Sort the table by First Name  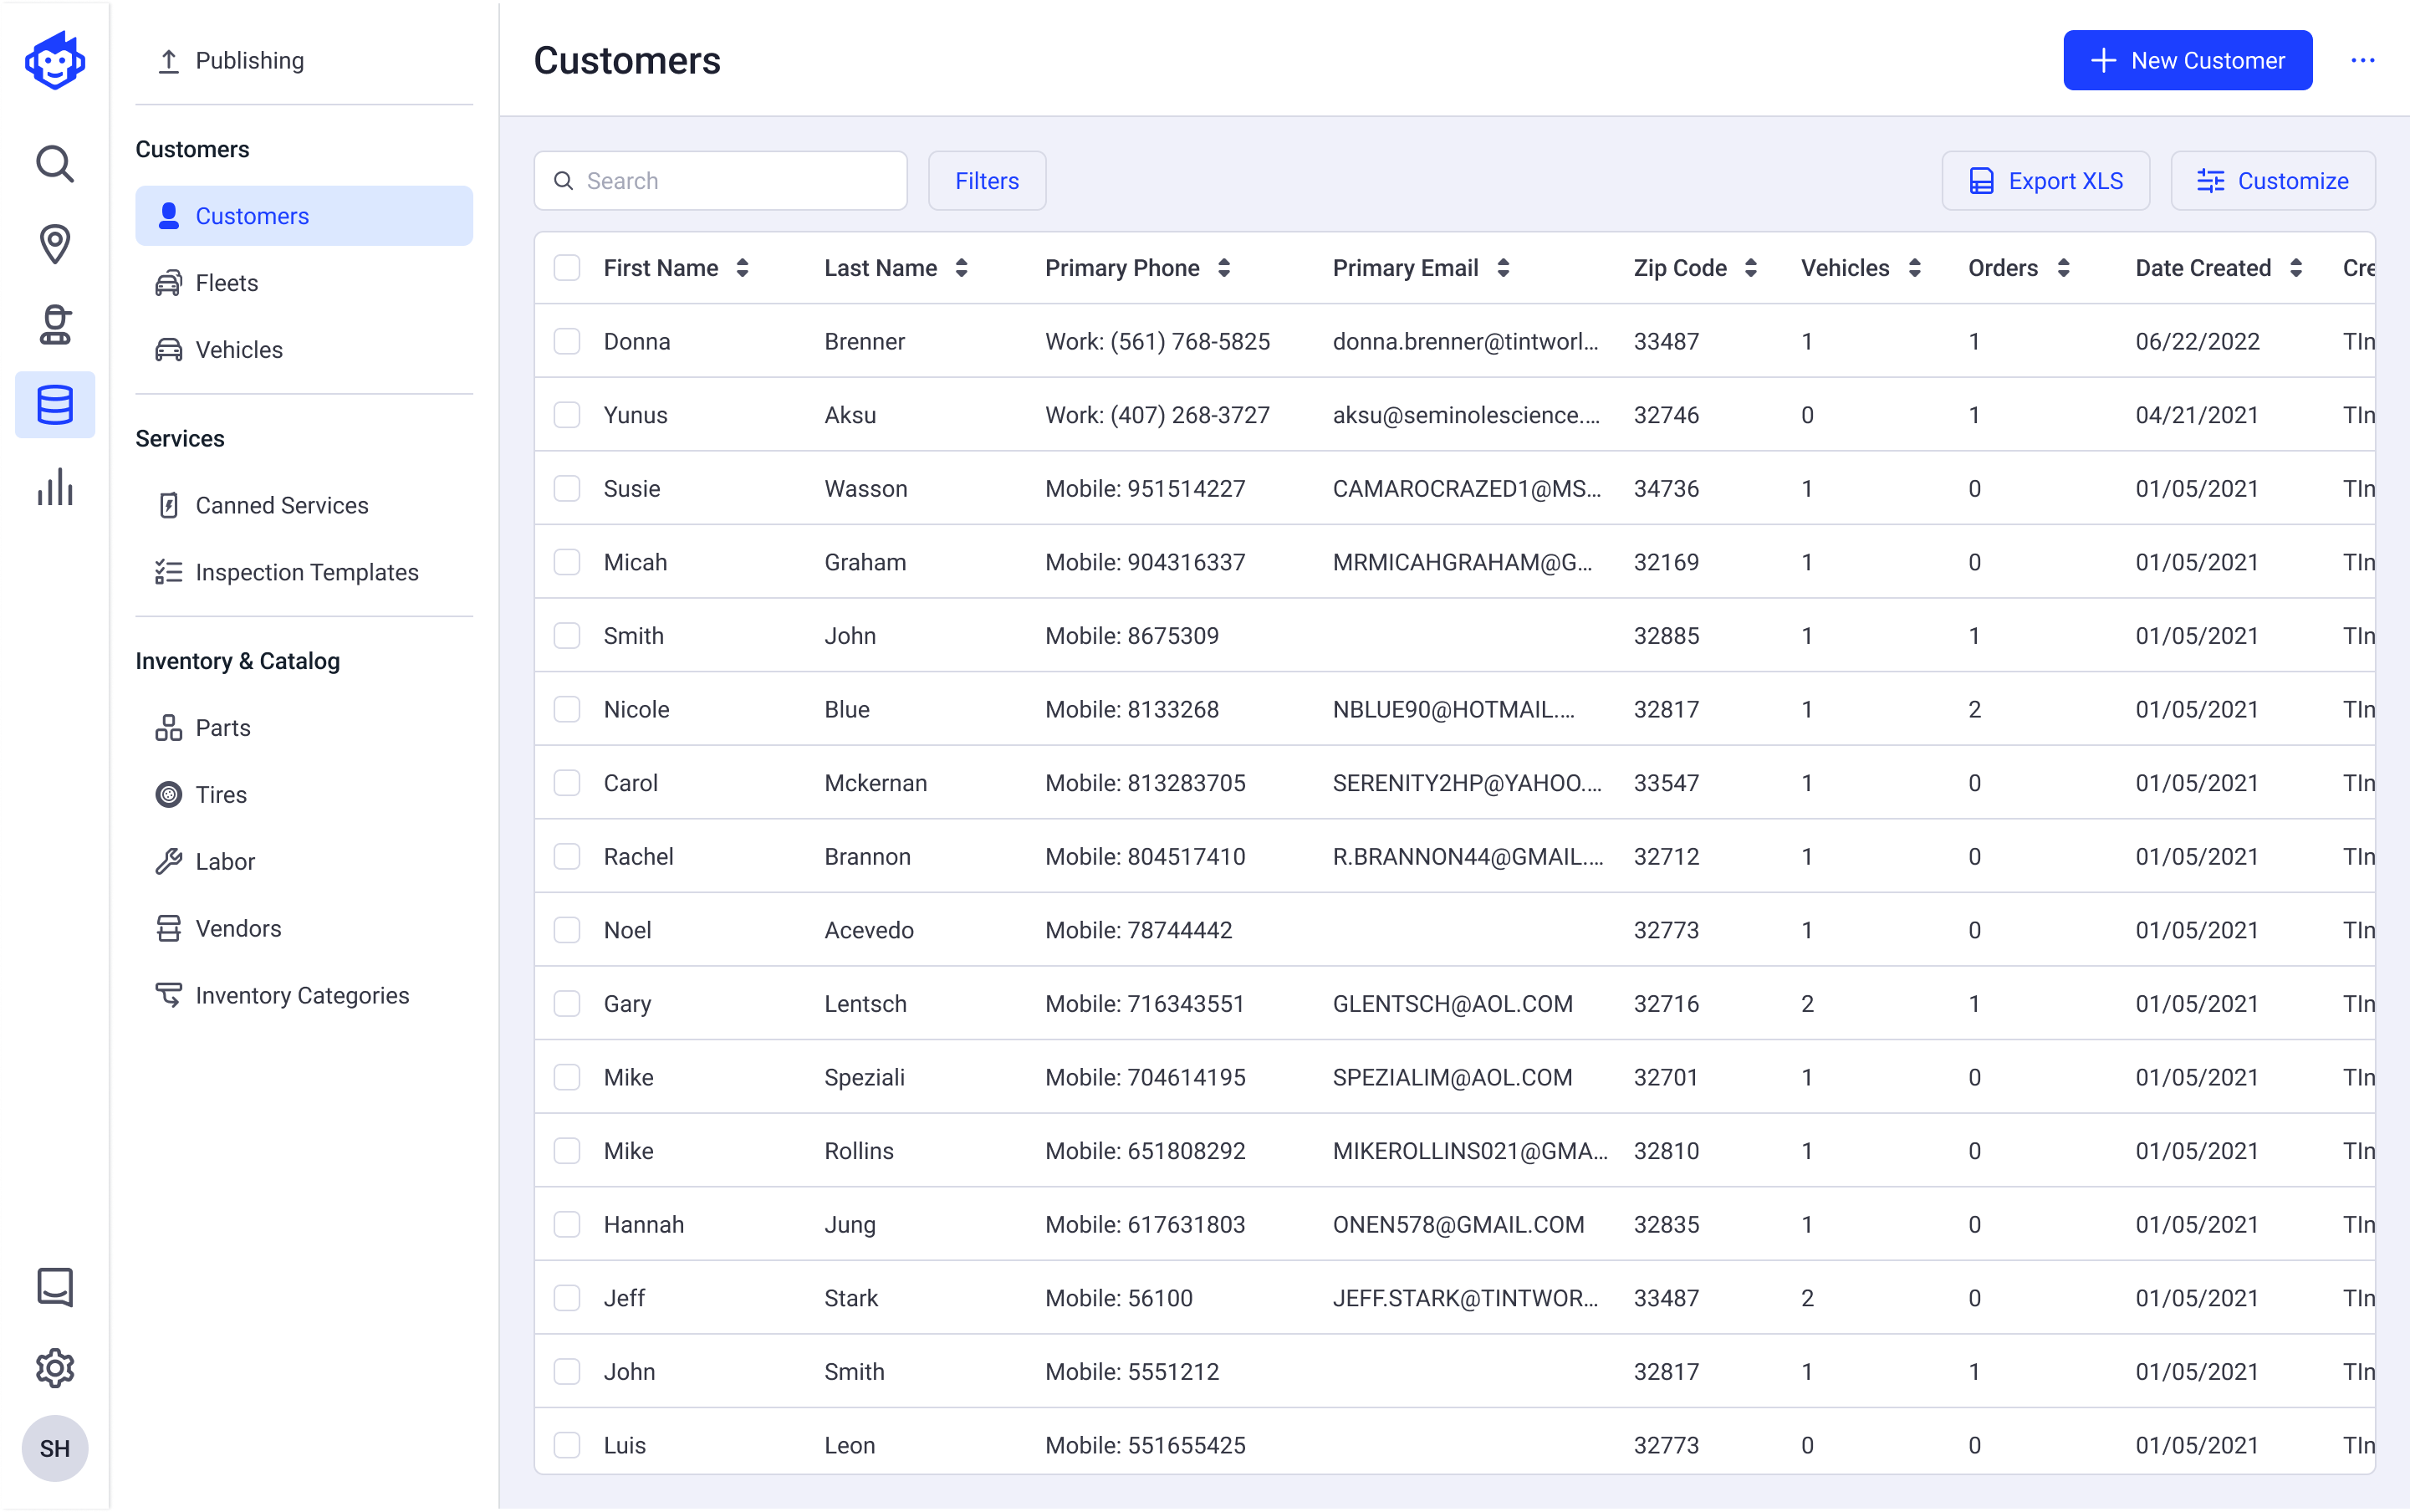[742, 267]
